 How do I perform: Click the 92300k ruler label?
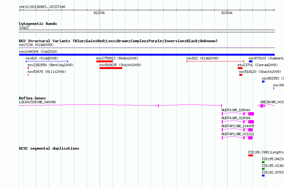pos(227,13)
